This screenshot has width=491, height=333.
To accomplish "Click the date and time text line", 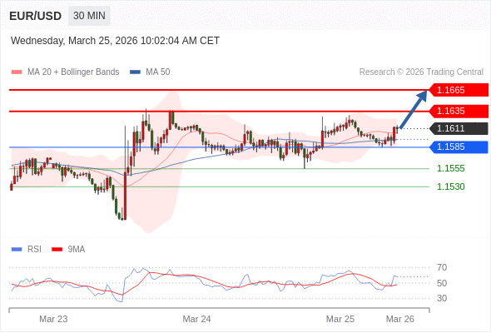I will pos(115,41).
